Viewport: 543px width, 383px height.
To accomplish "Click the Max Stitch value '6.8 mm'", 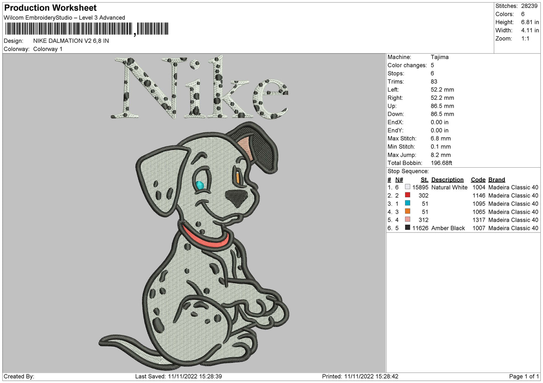I will [440, 138].
